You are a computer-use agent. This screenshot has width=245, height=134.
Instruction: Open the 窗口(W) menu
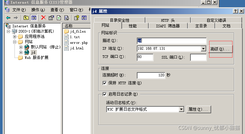pyautogui.click(x=76, y=10)
